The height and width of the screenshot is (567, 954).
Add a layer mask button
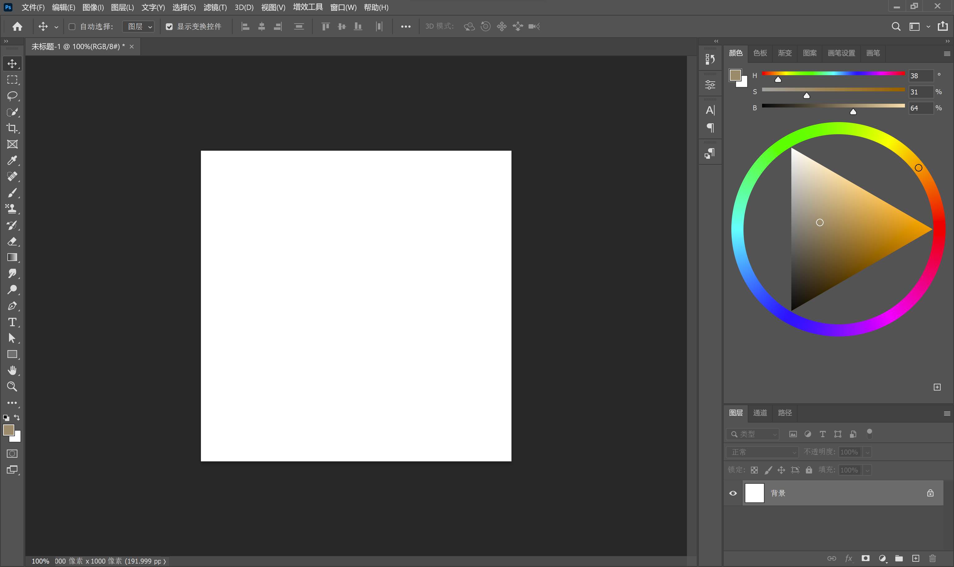point(865,558)
